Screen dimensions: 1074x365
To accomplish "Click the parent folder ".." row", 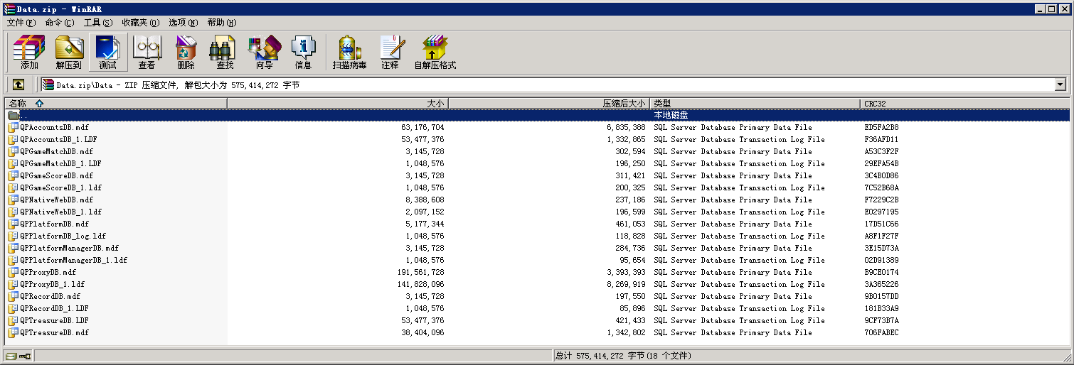I will coord(25,115).
